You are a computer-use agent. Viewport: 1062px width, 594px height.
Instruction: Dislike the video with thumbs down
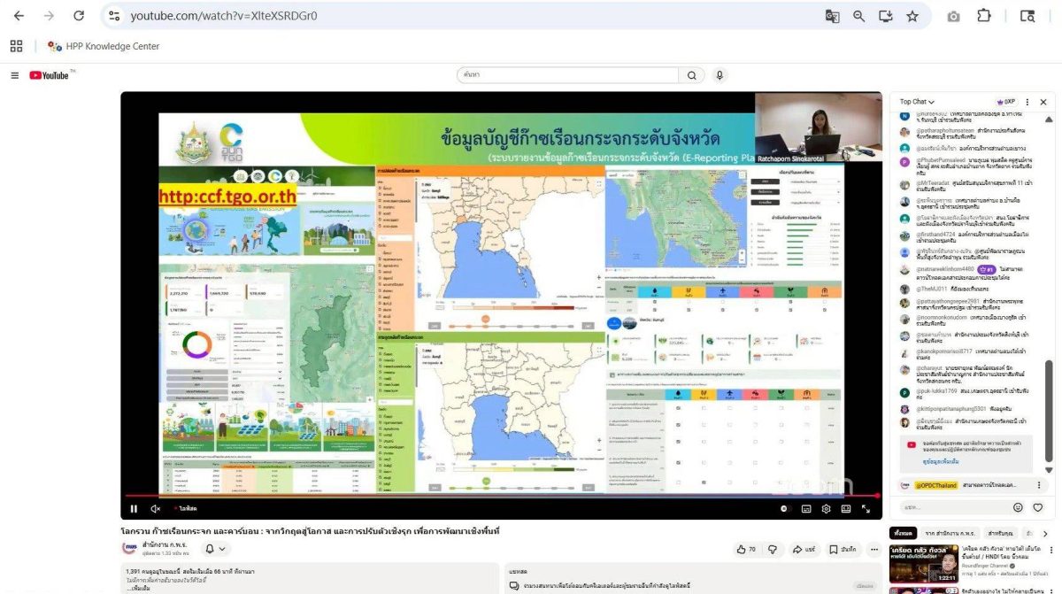point(773,550)
